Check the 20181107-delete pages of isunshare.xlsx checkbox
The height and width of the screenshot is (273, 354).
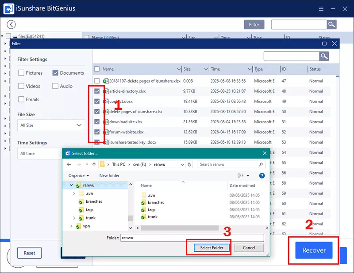(x=97, y=81)
